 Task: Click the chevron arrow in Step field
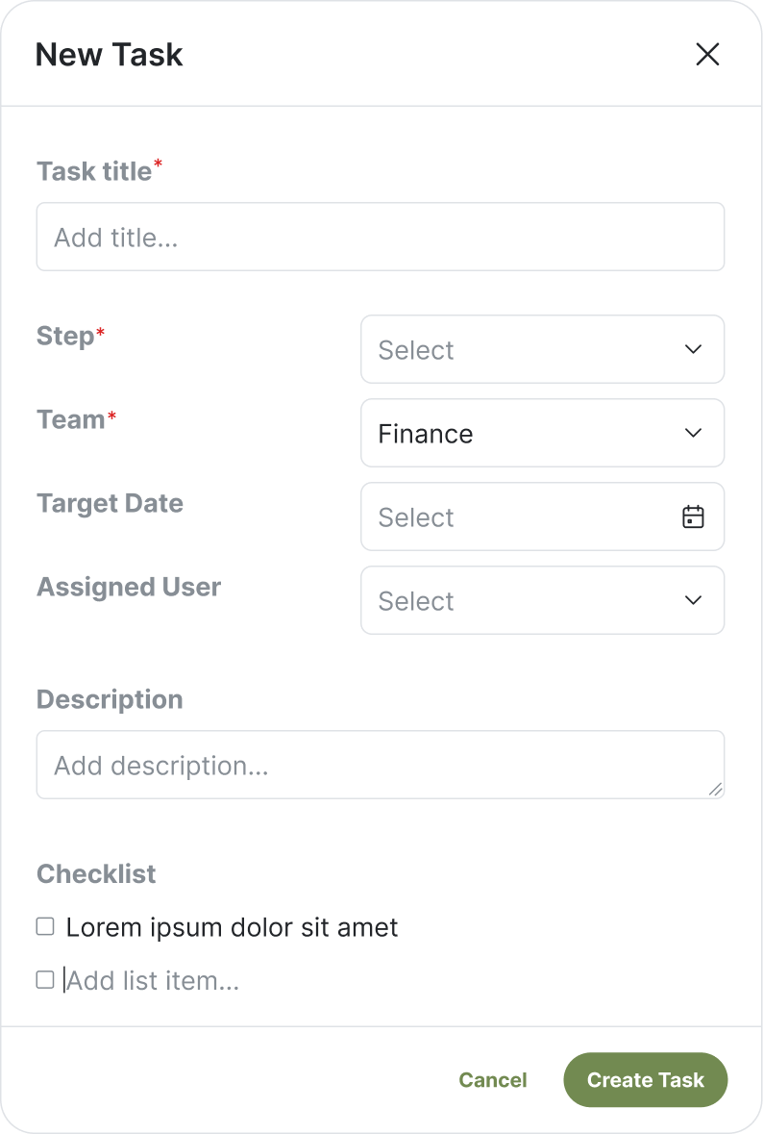click(x=693, y=349)
